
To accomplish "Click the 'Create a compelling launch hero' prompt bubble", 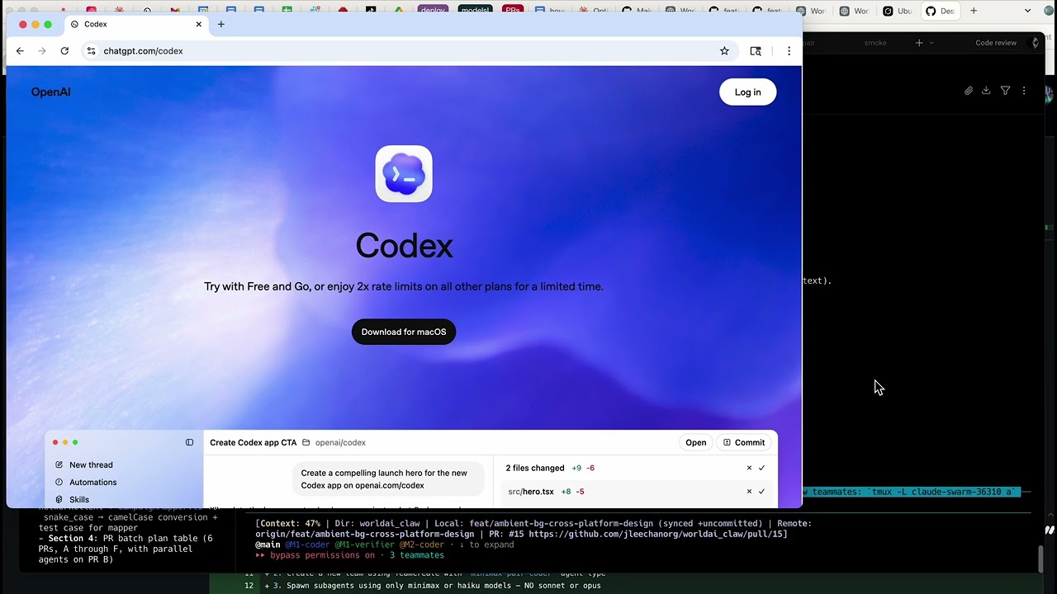I will click(x=387, y=479).
